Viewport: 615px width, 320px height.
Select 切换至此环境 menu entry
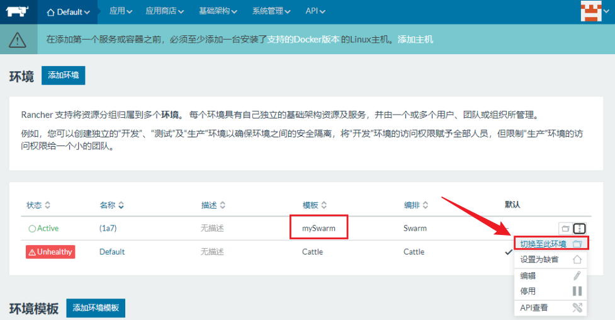coord(551,244)
